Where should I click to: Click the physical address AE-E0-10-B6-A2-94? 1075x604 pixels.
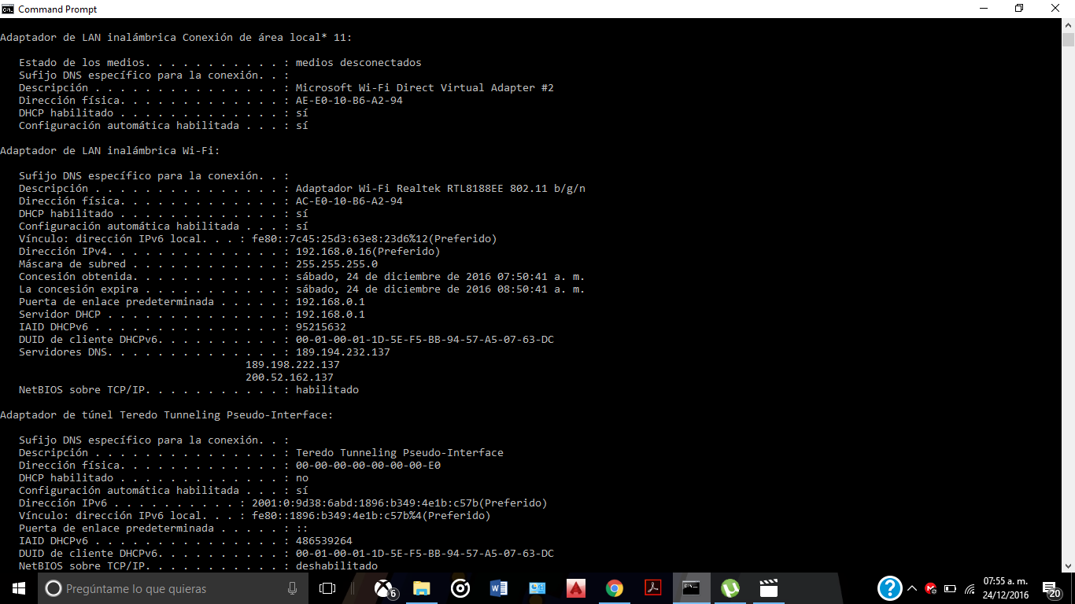(349, 101)
